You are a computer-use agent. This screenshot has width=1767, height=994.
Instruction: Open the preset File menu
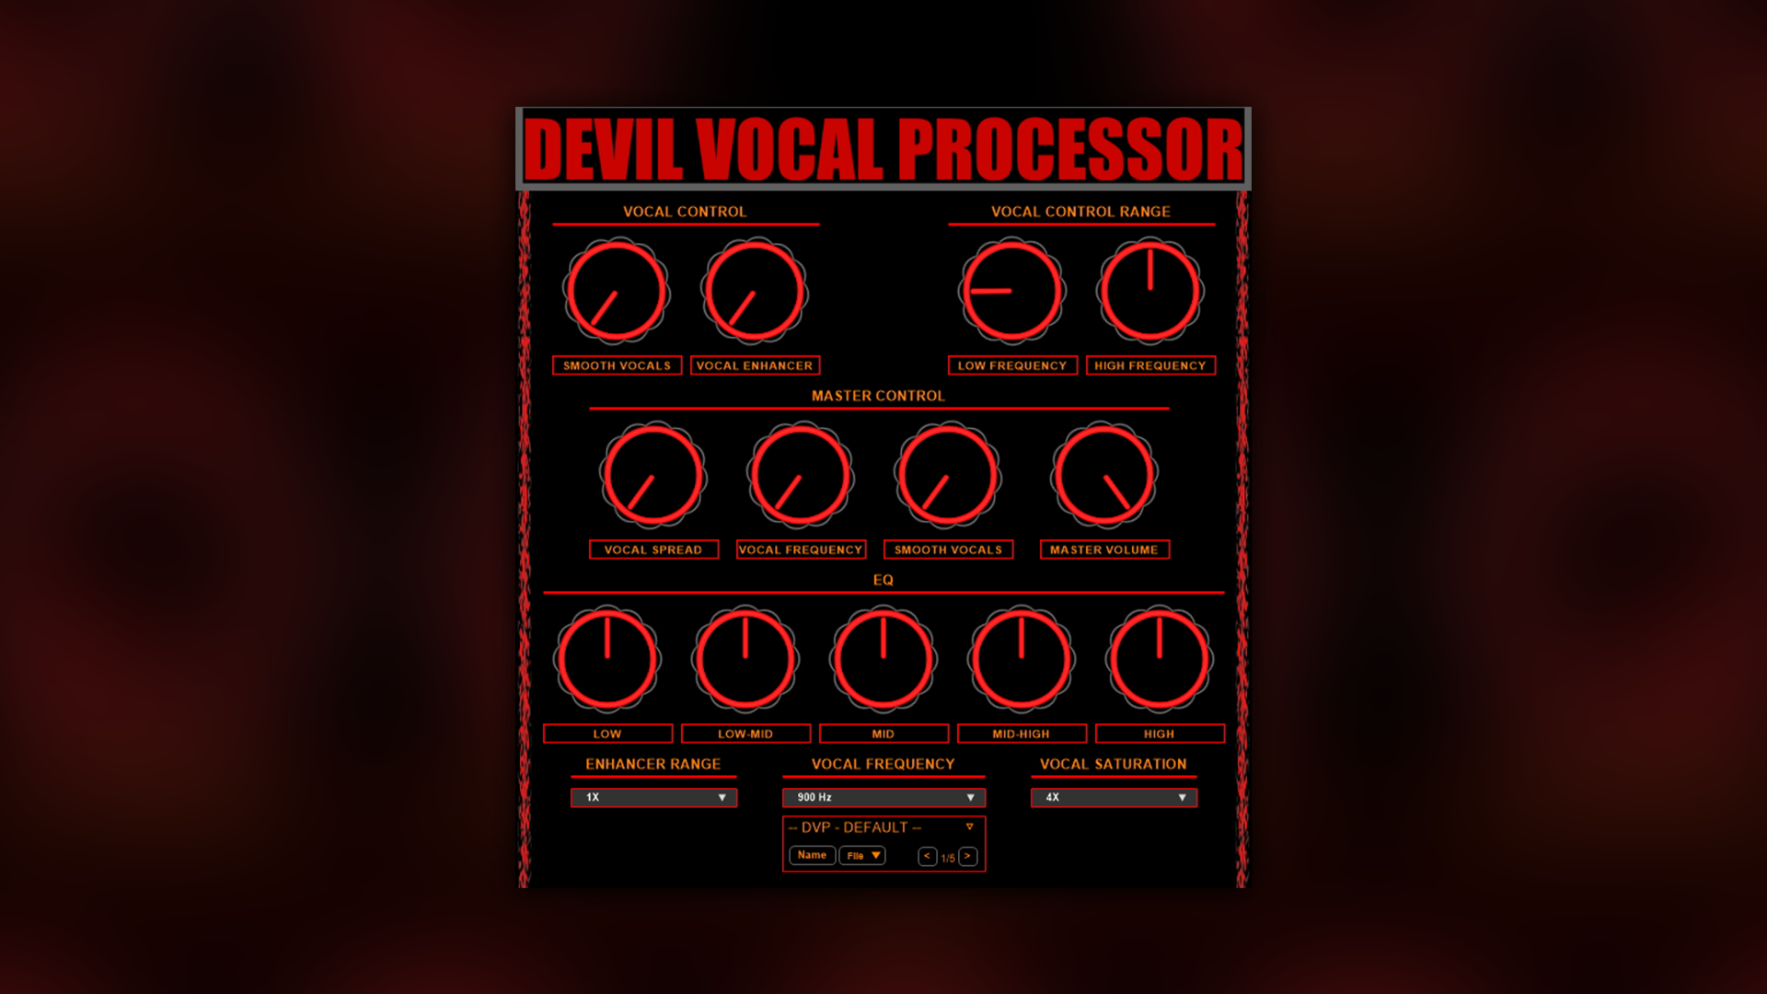(x=862, y=855)
